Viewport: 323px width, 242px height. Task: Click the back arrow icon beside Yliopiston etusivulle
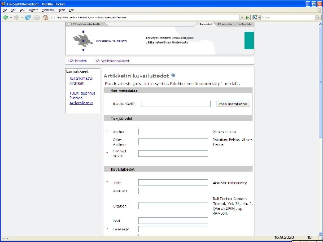(70, 24)
